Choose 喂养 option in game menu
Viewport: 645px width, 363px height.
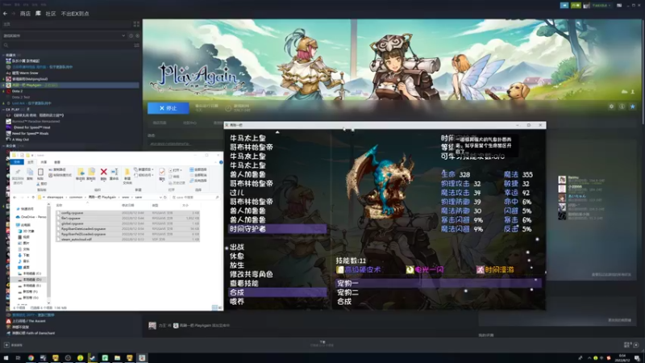tap(237, 301)
